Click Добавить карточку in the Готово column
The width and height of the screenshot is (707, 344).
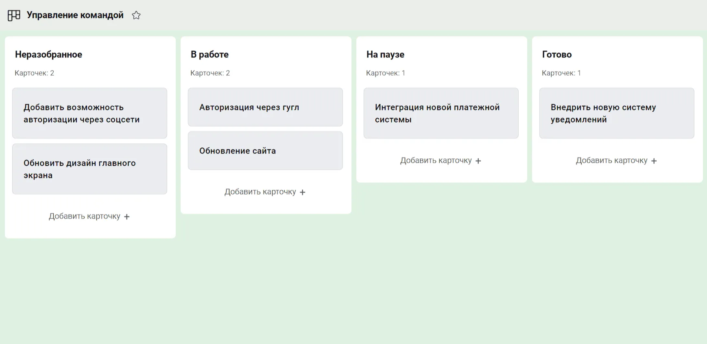coord(611,160)
